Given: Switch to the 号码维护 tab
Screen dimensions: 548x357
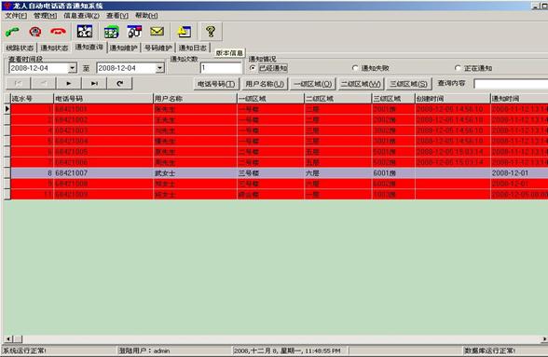Looking at the screenshot, I should (158, 48).
